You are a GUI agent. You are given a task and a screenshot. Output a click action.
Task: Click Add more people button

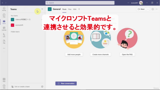click(x=74, y=54)
